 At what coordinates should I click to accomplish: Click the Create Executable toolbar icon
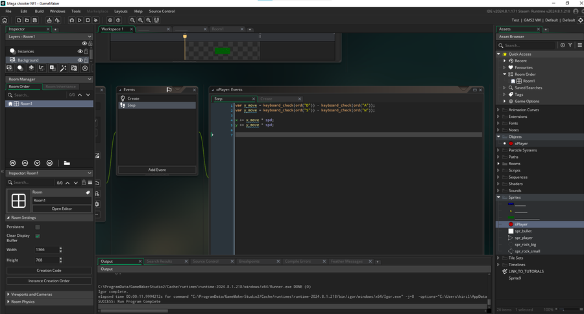pos(49,20)
